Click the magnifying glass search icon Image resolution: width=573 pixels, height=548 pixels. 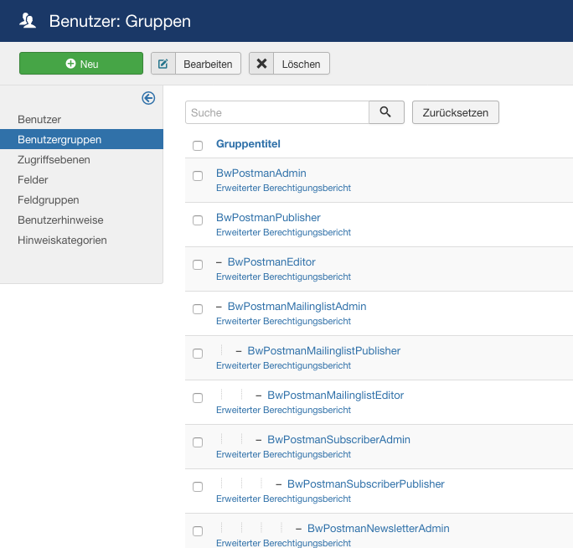point(386,112)
